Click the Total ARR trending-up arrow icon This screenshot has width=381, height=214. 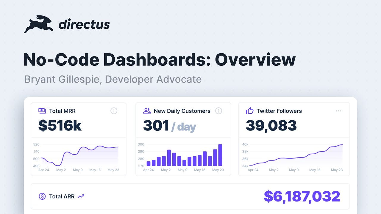coord(81,196)
